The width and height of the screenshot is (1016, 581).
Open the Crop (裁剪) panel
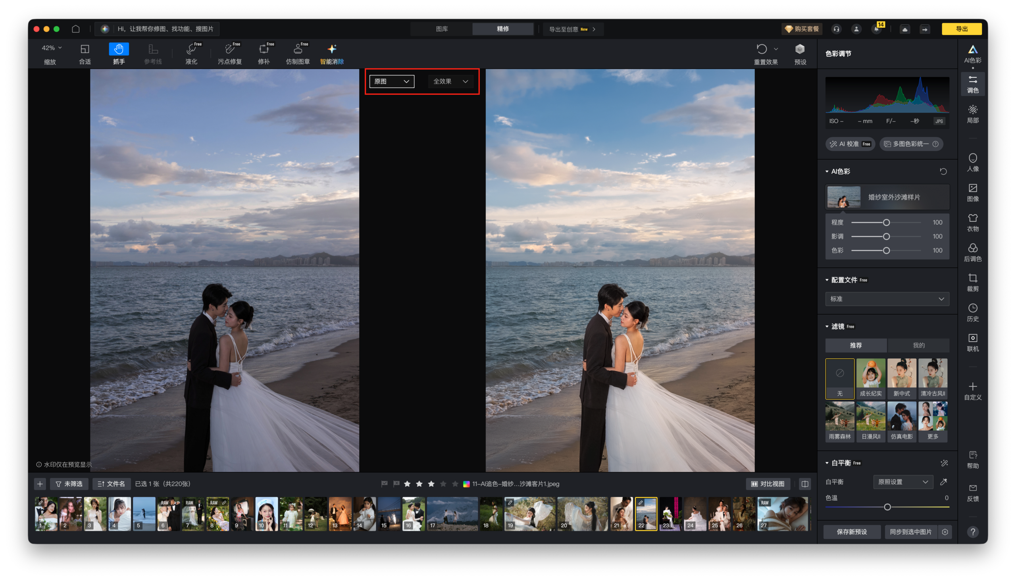pyautogui.click(x=972, y=282)
